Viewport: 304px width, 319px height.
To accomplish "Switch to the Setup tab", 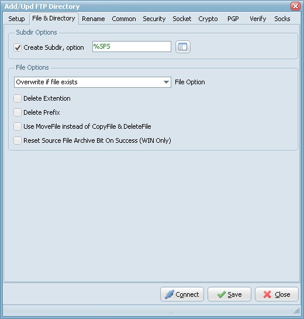I will coord(17,19).
